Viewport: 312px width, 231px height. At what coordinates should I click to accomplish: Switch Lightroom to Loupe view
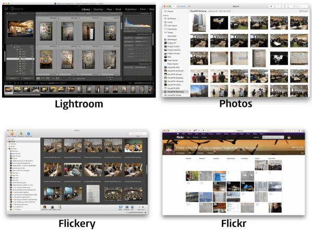[x=43, y=79]
